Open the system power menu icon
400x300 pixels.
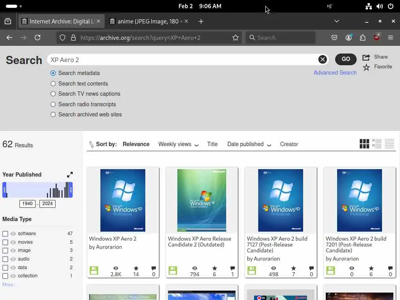(391, 6)
